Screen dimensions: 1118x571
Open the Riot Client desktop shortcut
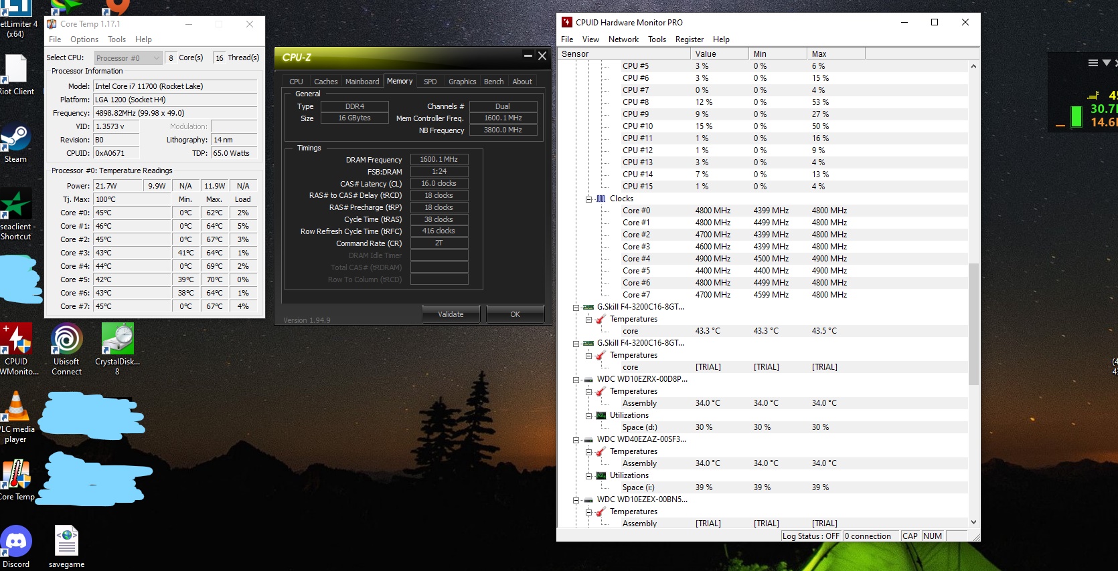tap(15, 75)
